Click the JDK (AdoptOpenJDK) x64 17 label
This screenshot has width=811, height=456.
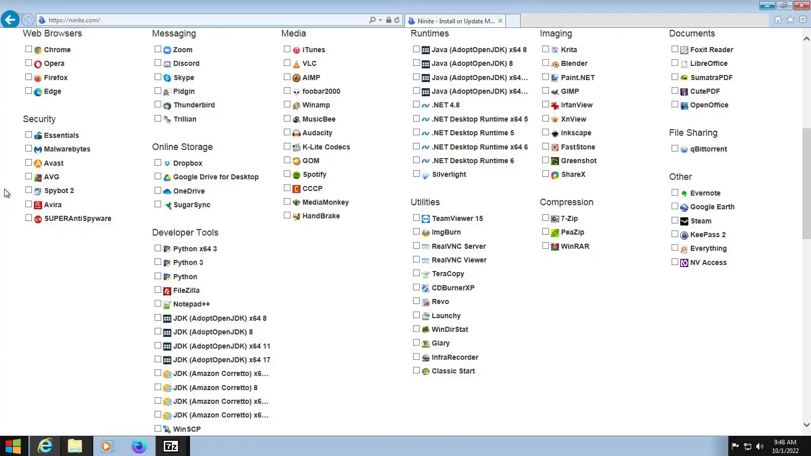[222, 360]
